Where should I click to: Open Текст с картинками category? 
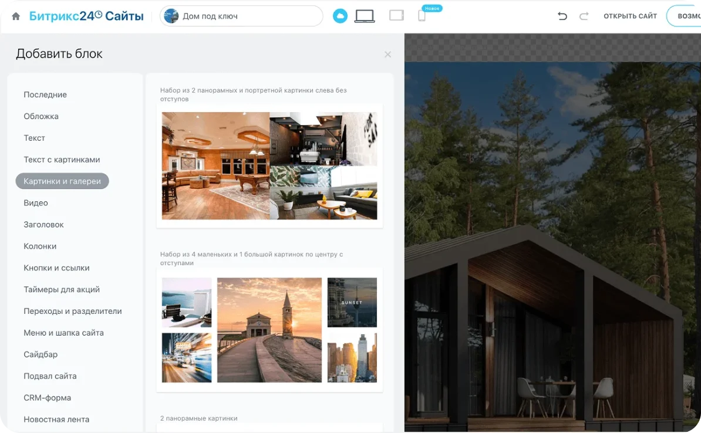coord(62,160)
